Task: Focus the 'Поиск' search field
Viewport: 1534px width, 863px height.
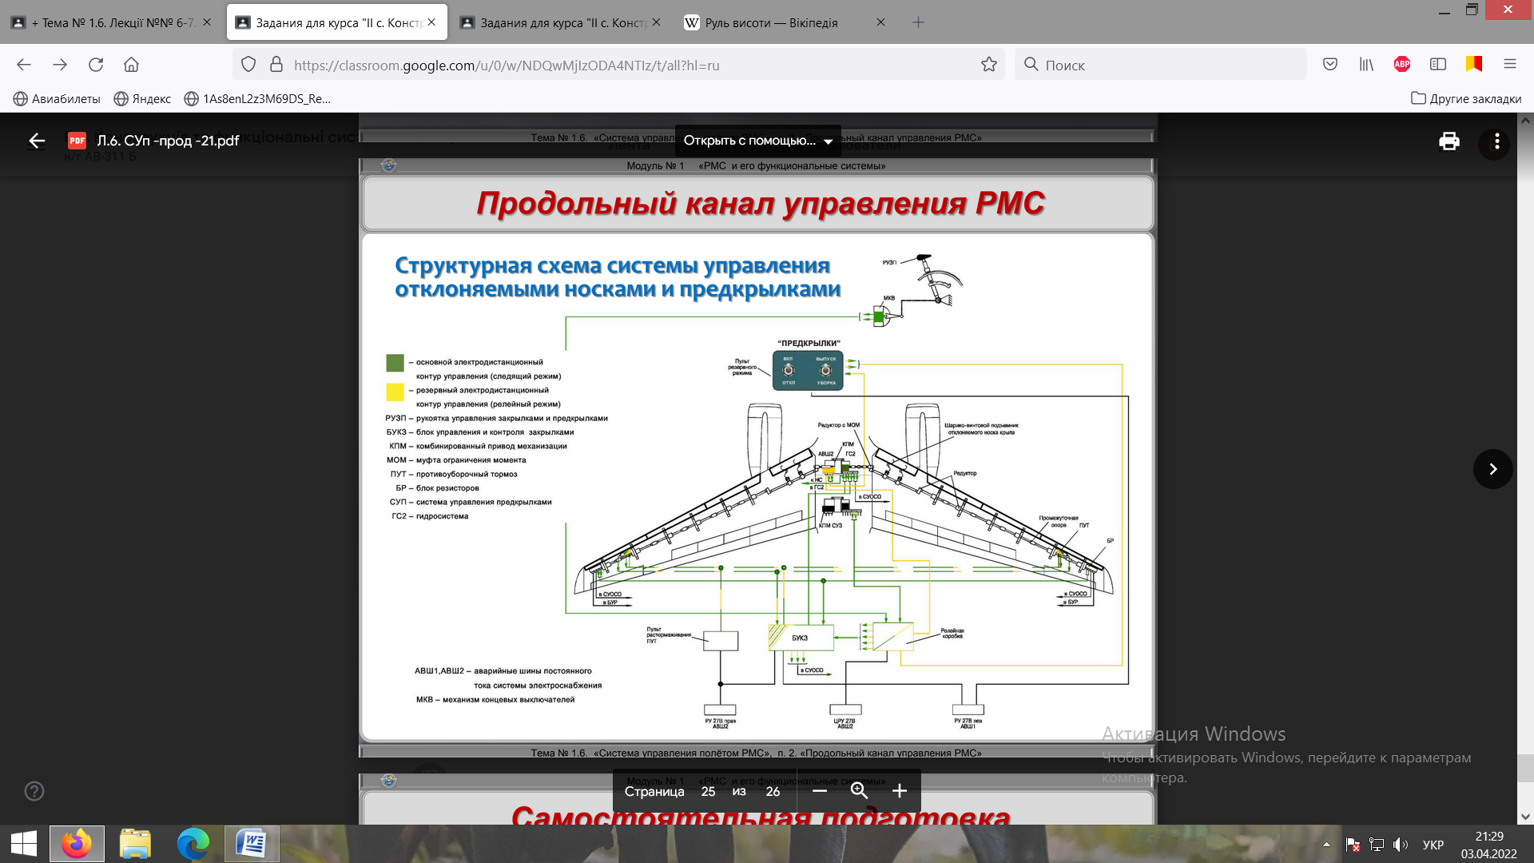Action: tap(1160, 65)
